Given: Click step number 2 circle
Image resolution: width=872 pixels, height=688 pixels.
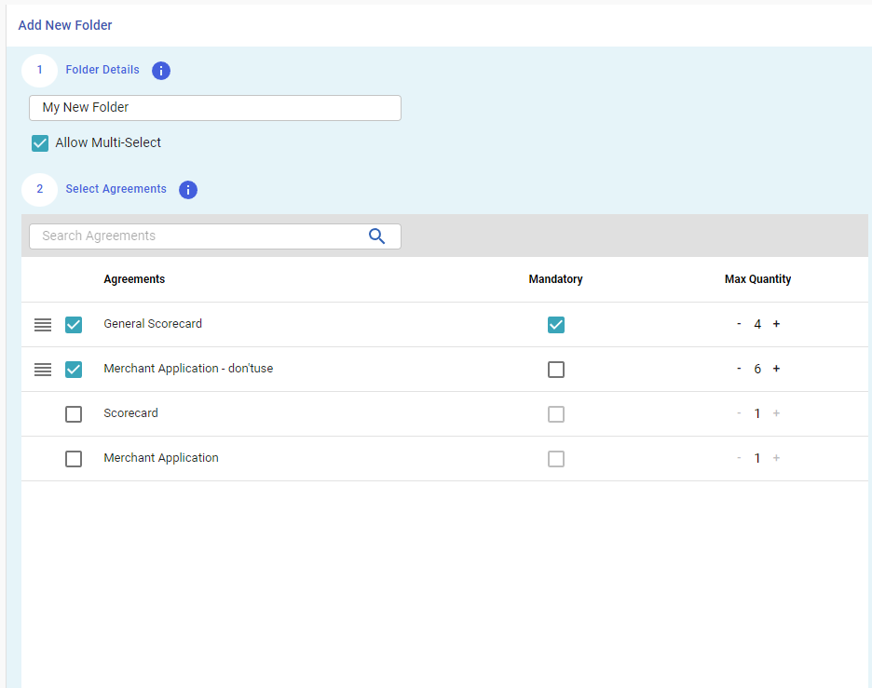Looking at the screenshot, I should (x=39, y=190).
